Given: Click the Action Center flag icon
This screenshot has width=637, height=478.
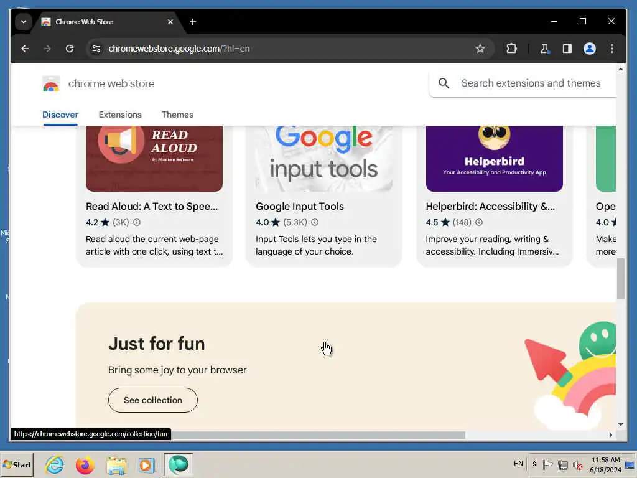Looking at the screenshot, I should coord(547,464).
